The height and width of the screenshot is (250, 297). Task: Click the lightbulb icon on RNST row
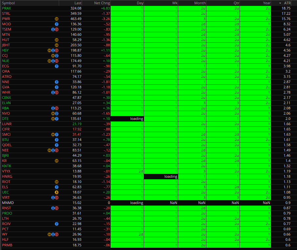click(x=53, y=208)
